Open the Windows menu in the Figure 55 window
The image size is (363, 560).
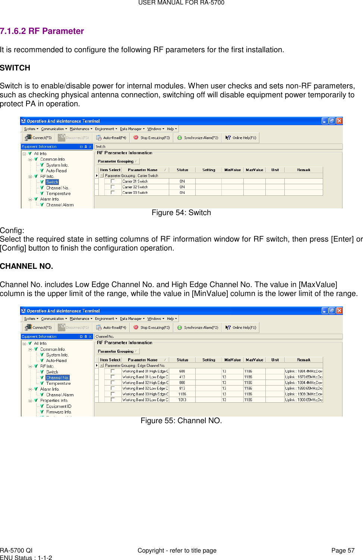coord(155,318)
